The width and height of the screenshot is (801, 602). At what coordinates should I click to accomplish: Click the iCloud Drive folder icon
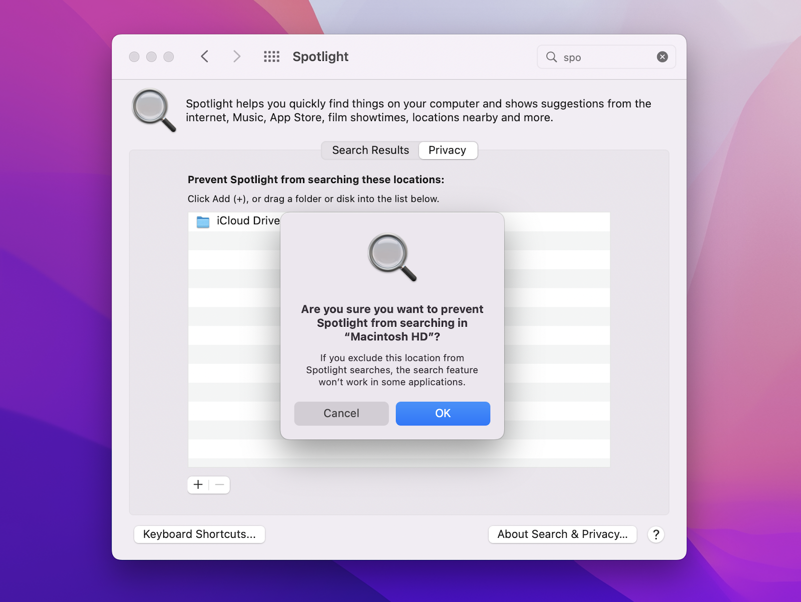click(203, 222)
